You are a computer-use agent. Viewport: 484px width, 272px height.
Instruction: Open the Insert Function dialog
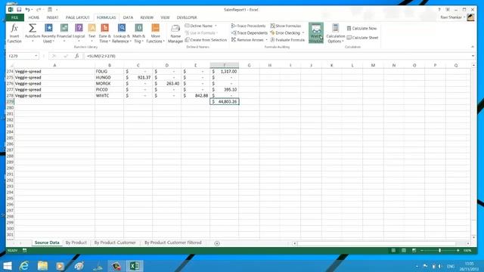[x=14, y=33]
